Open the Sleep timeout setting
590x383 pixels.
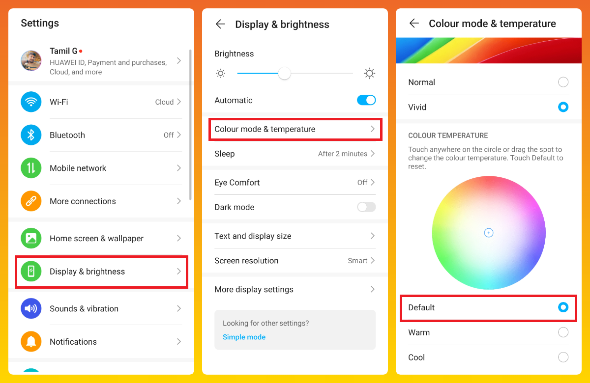click(295, 154)
